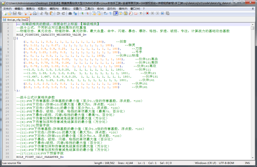257x167 pixels.
Task: Click the Record Macro red dot icon
Action: [x=147, y=13]
